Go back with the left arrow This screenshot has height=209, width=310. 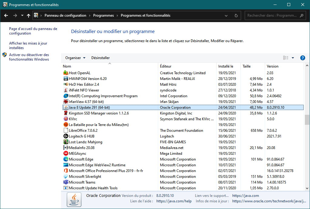[x=6, y=15]
